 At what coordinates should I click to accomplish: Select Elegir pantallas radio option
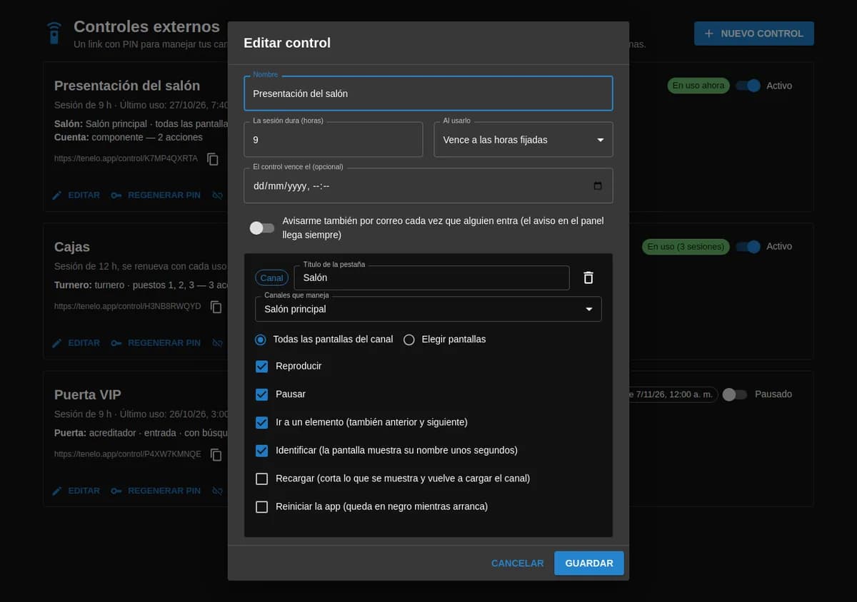(409, 340)
